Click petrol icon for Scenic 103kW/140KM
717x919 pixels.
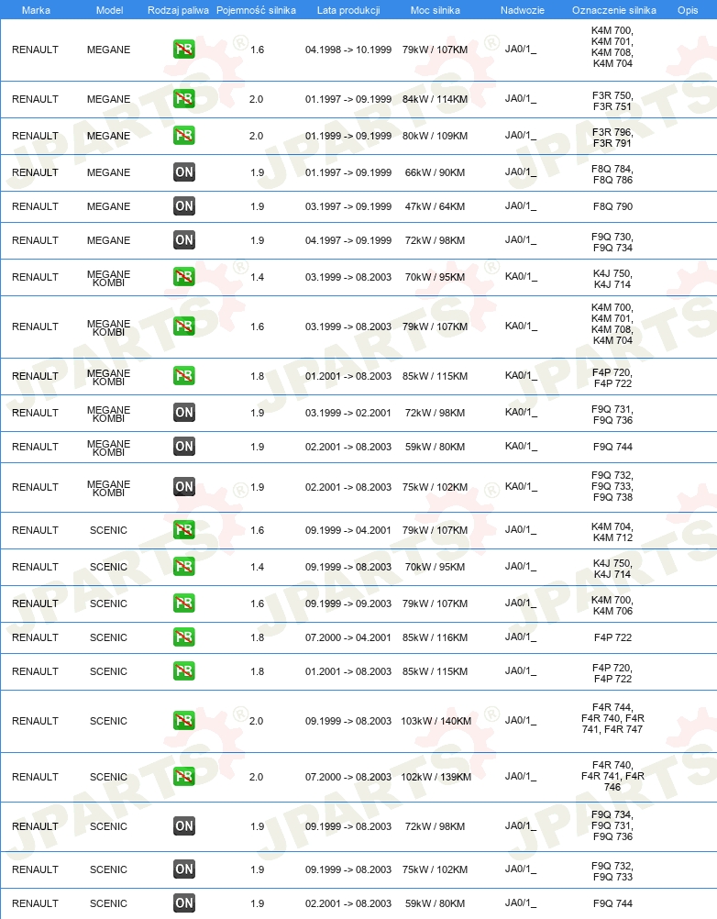point(184,720)
